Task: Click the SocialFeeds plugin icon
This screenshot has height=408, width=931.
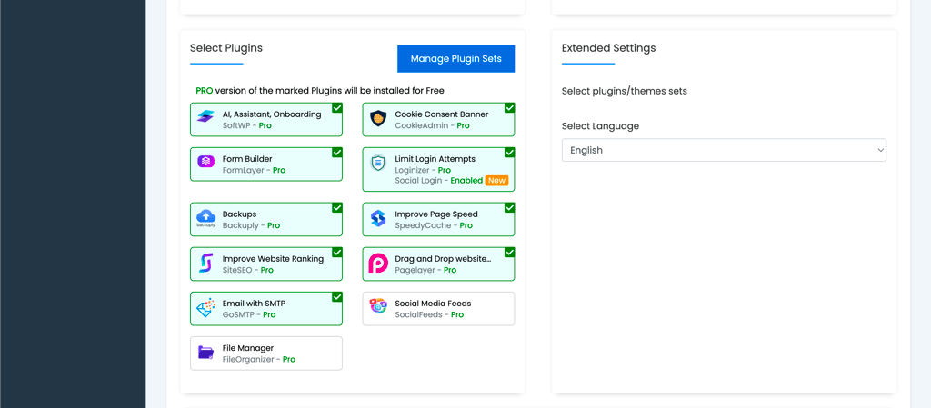Action: pyautogui.click(x=378, y=306)
